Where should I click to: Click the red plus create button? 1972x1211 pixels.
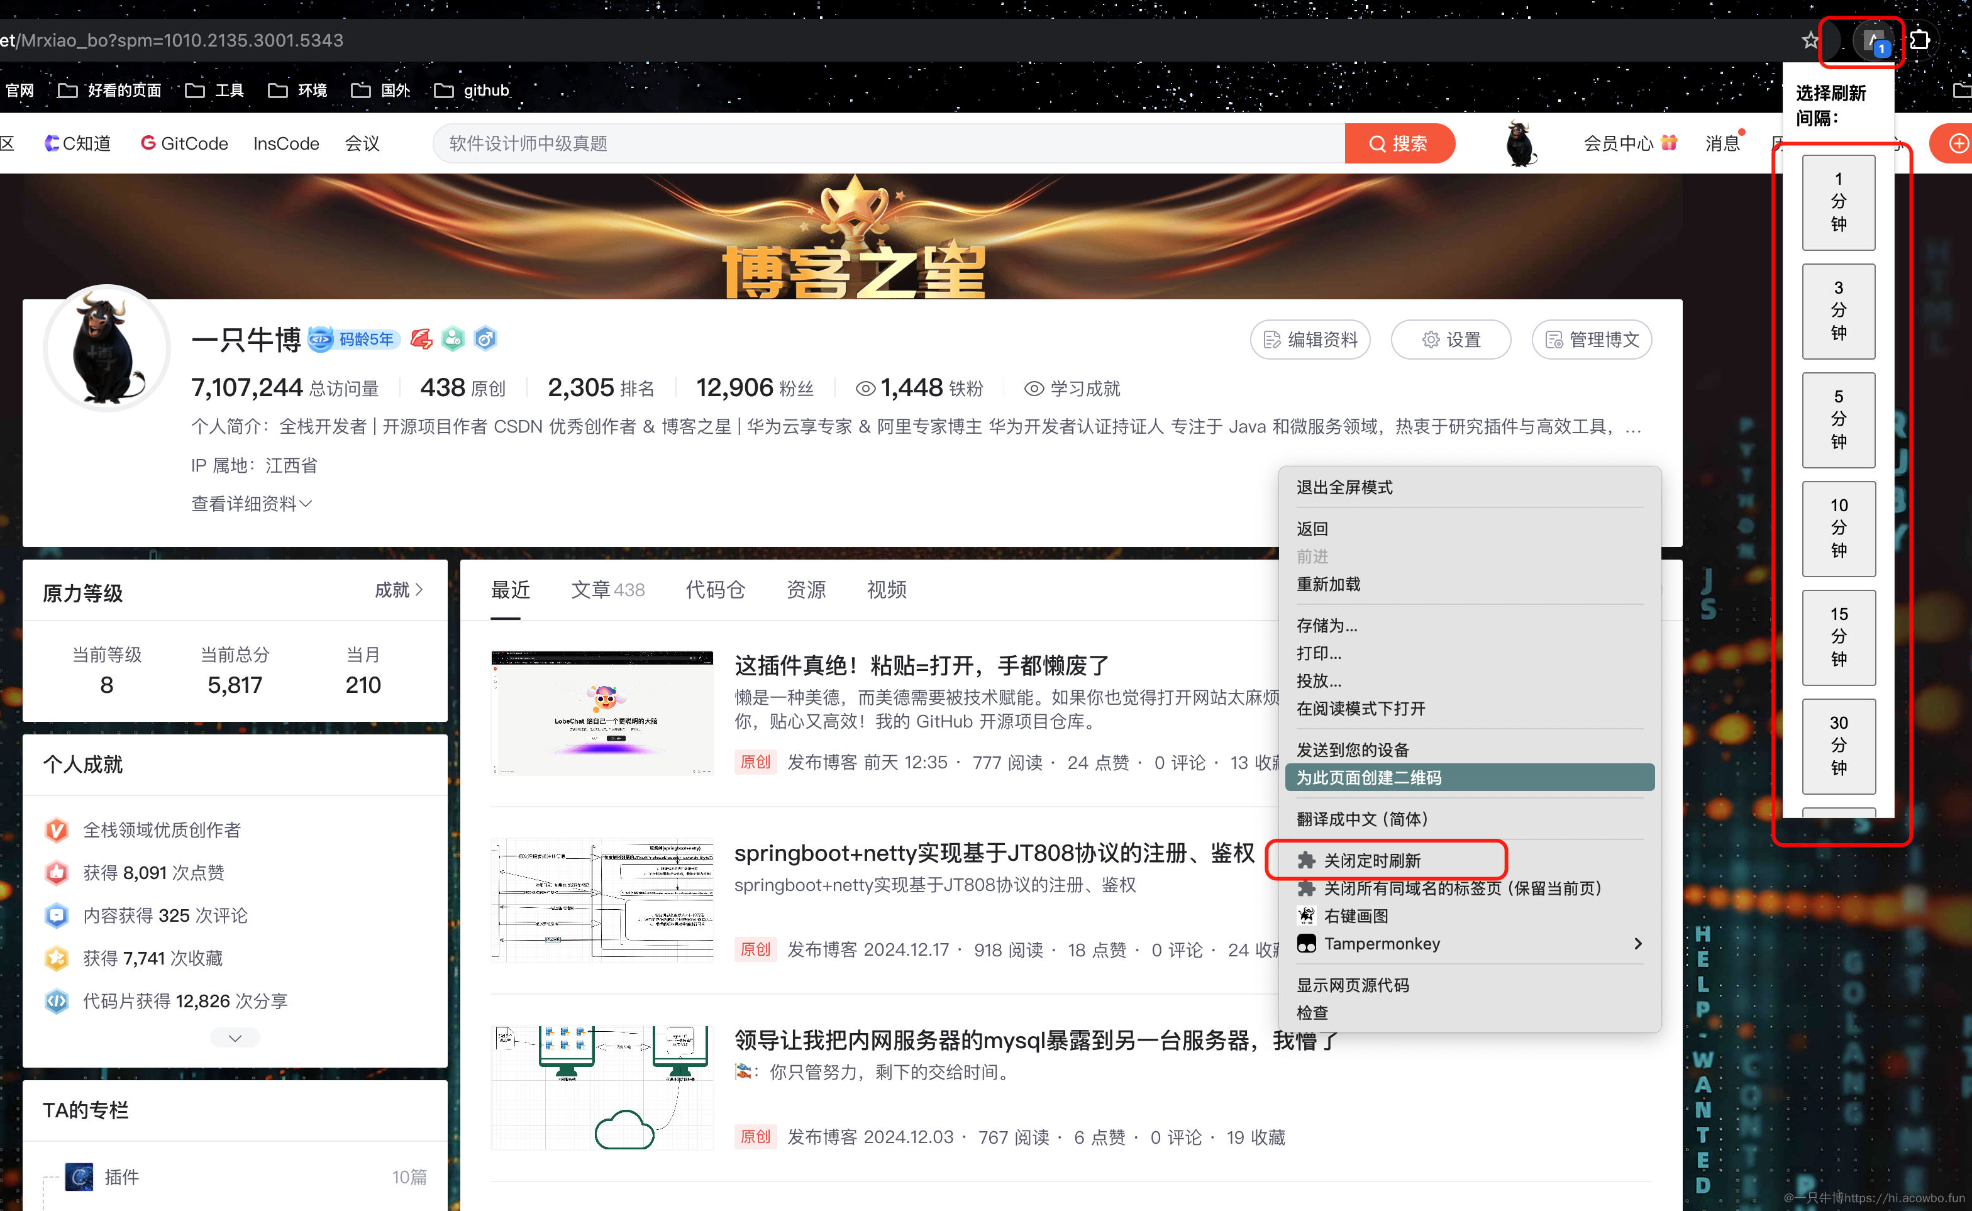1958,143
